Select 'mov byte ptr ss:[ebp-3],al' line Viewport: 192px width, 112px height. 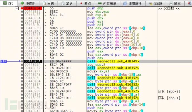coord(113,88)
